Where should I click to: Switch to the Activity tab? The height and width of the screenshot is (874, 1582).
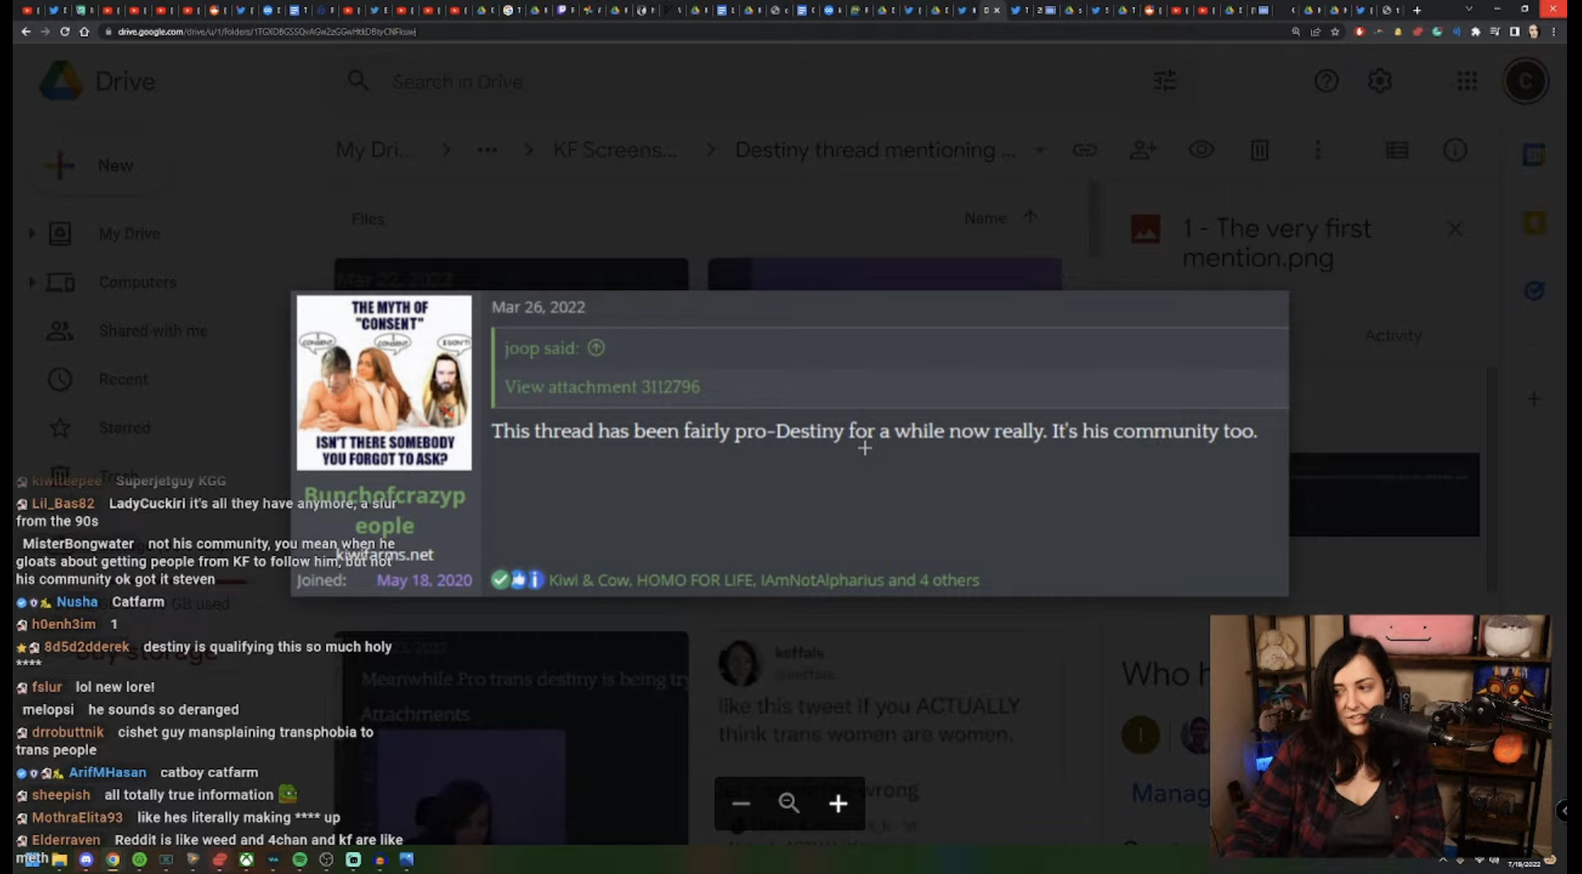1393,335
